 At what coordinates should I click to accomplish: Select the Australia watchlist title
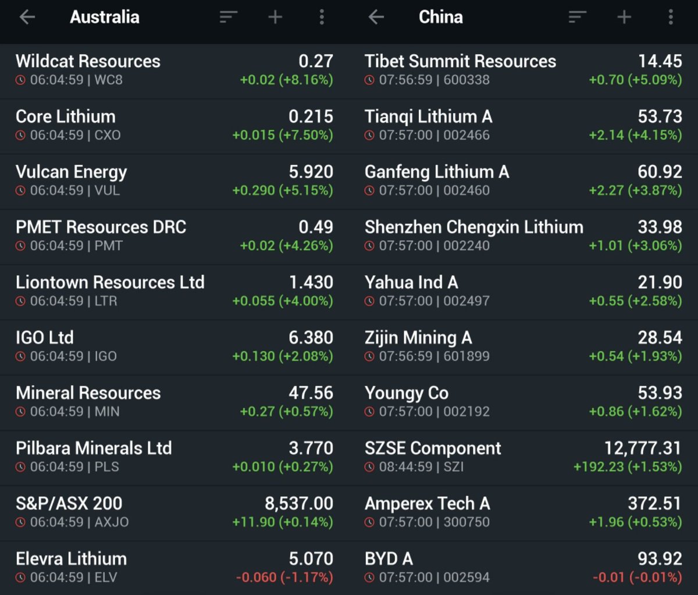point(105,17)
